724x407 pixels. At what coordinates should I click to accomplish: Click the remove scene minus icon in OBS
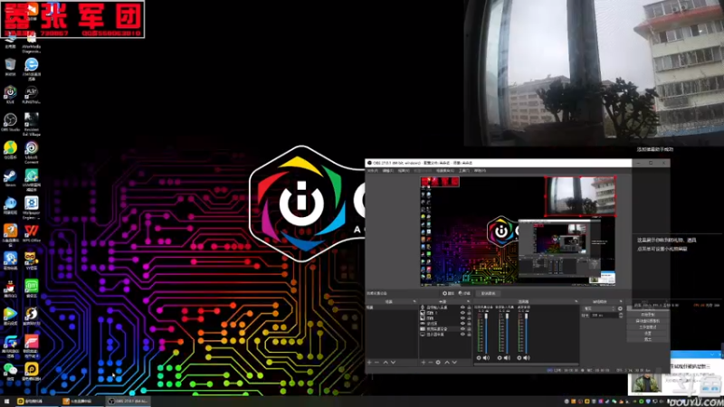pyautogui.click(x=376, y=363)
